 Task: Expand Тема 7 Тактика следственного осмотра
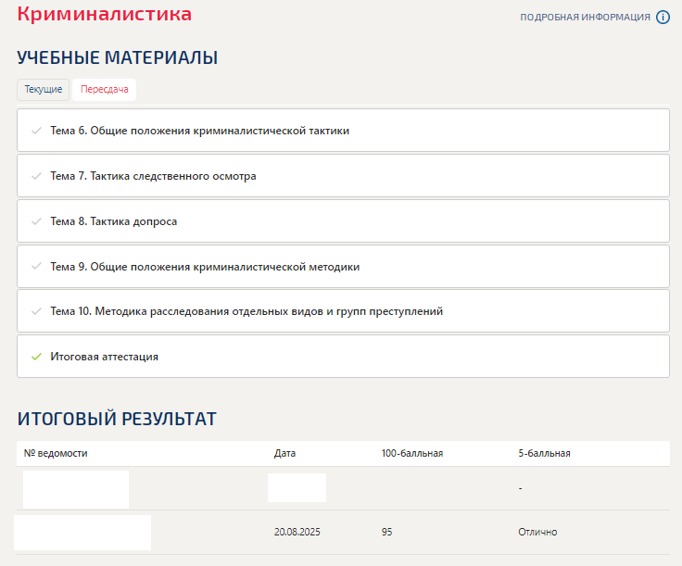[343, 176]
